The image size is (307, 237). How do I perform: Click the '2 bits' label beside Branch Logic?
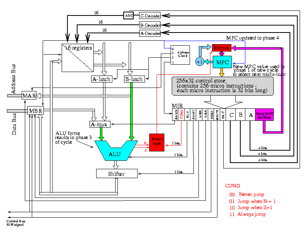tap(176, 143)
